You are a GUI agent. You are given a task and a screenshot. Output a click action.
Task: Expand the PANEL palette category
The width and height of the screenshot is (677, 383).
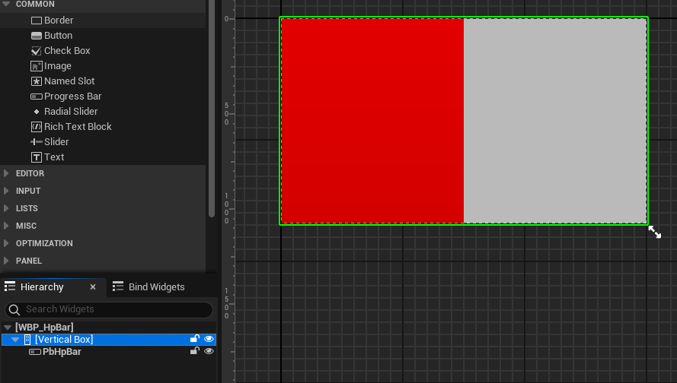(x=6, y=261)
